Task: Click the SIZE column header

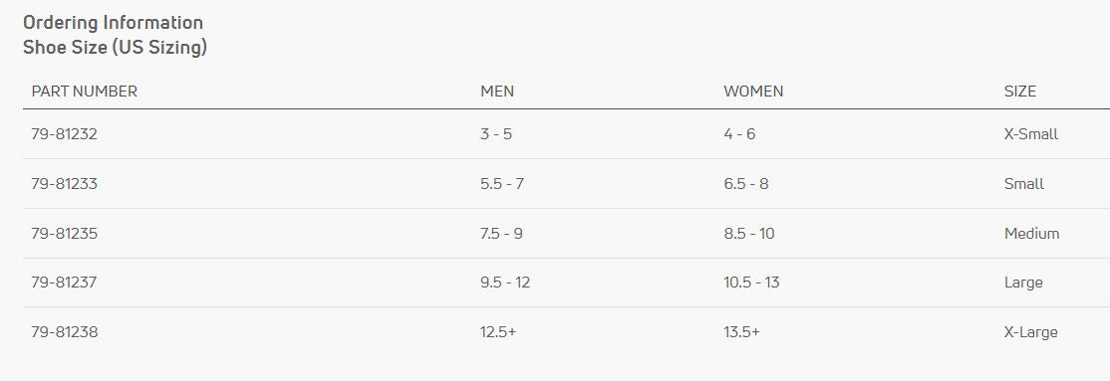Action: click(1020, 92)
